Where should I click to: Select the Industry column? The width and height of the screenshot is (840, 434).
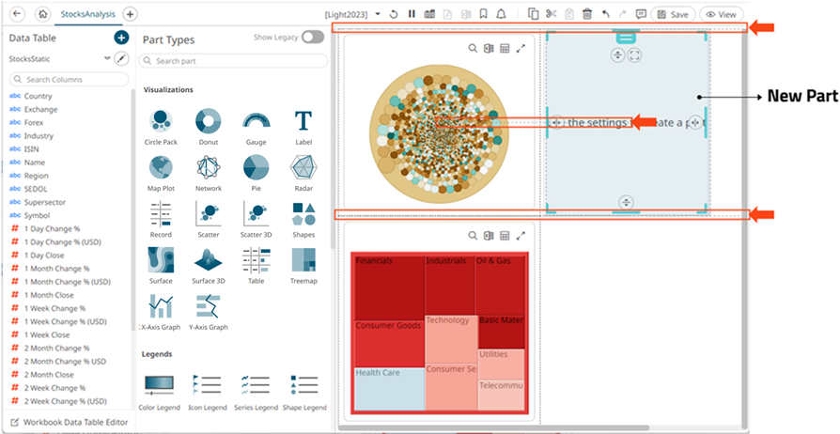(39, 135)
